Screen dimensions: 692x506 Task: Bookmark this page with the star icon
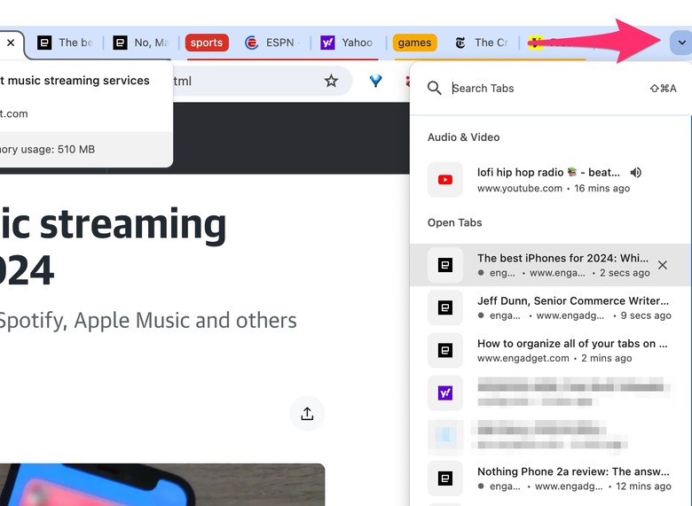click(x=331, y=81)
